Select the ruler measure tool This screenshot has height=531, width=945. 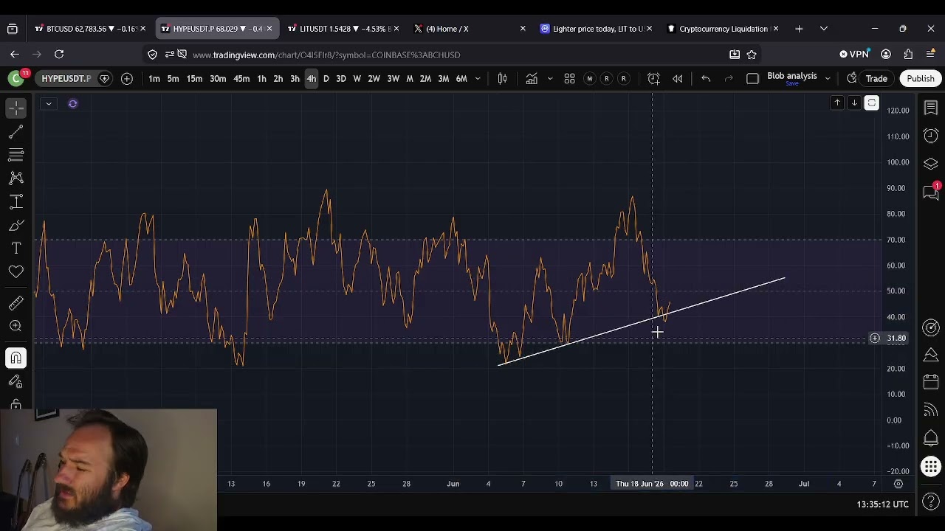click(x=16, y=302)
